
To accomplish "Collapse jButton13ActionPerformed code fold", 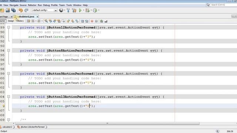I will [x=9, y=96].
